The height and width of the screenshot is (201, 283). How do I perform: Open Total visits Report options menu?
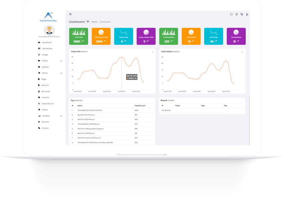[153, 52]
